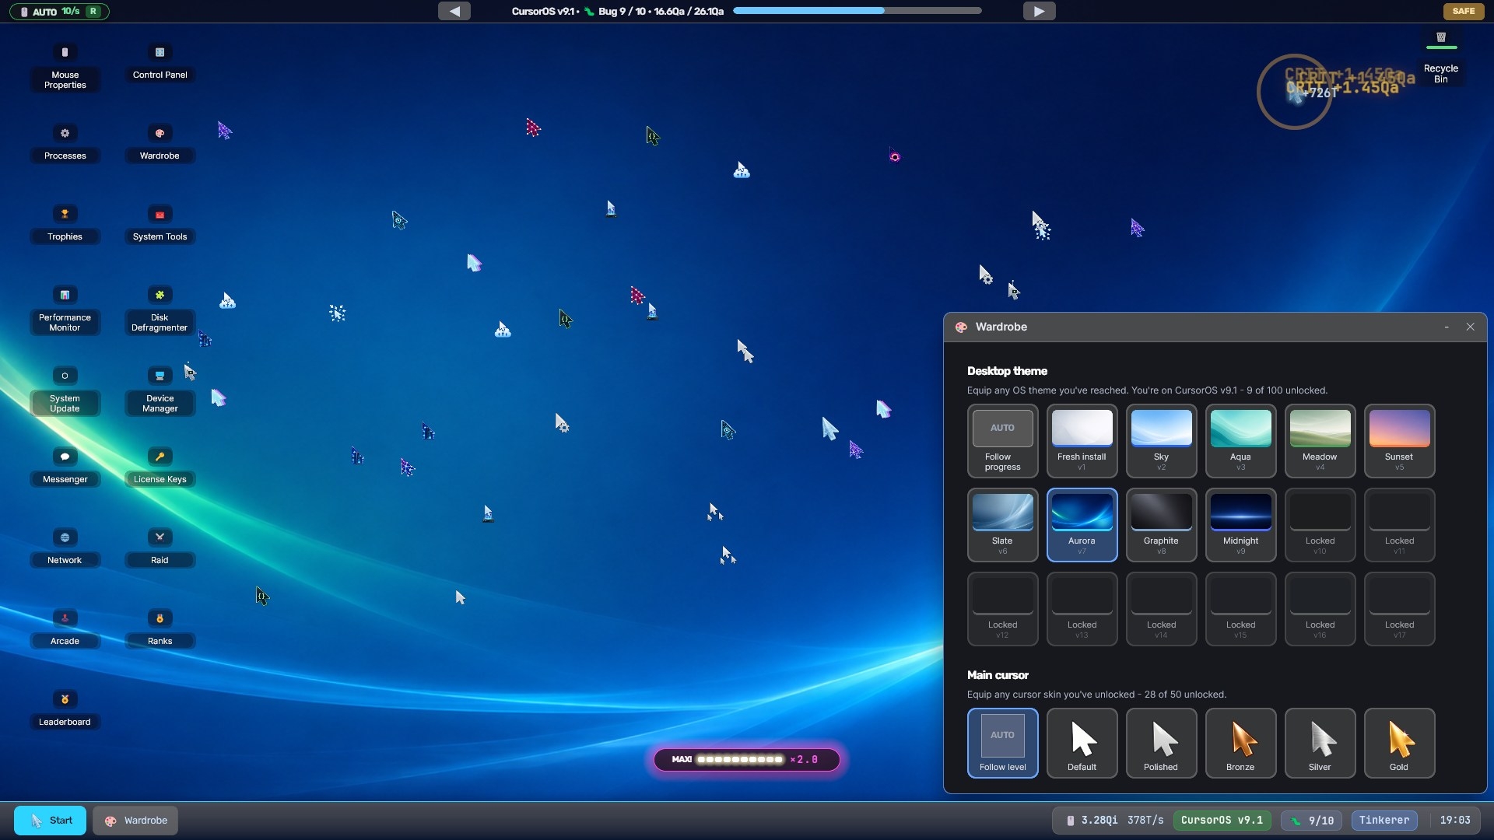
Task: Equip the Meadow v4 desktop theme
Action: pyautogui.click(x=1320, y=441)
